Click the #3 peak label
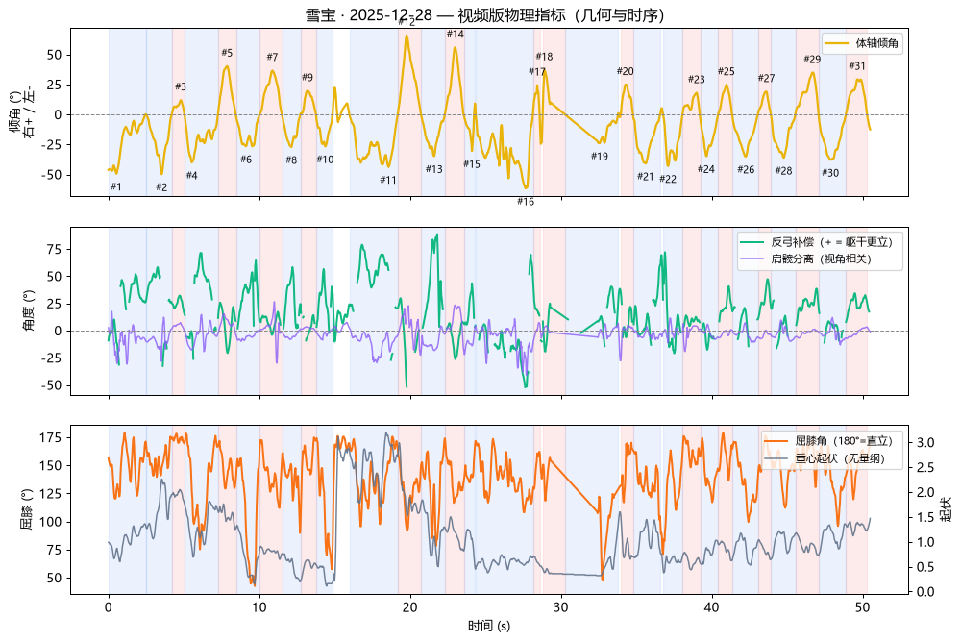 [x=181, y=87]
